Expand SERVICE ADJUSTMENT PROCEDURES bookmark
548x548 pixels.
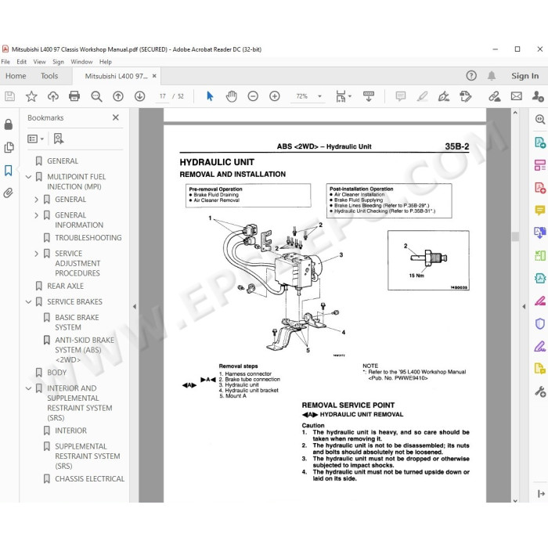coord(36,254)
